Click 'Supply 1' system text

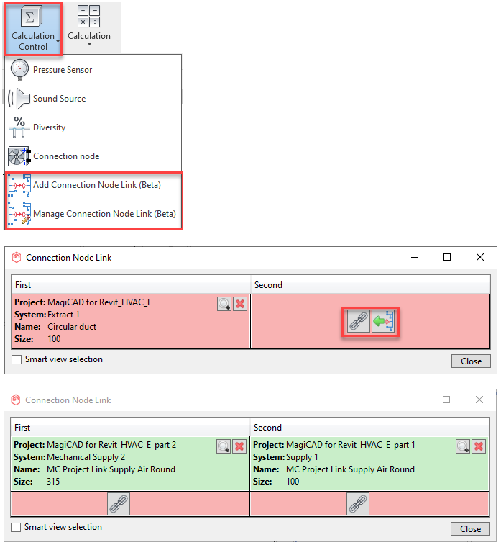pyautogui.click(x=302, y=457)
